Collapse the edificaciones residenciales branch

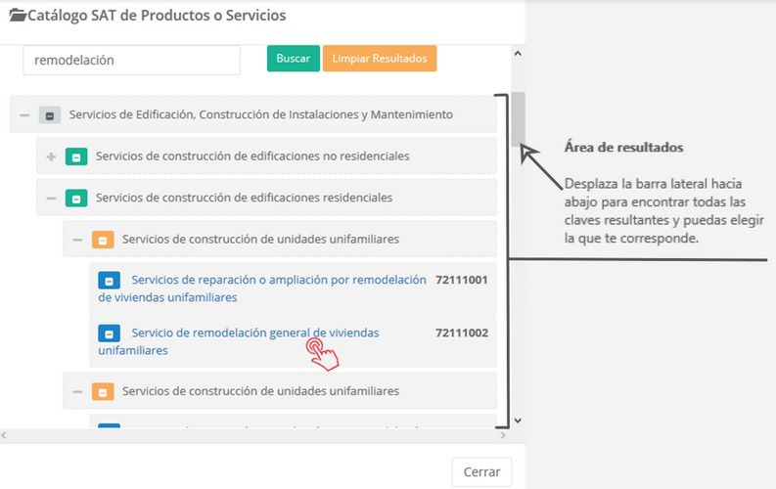point(51,199)
